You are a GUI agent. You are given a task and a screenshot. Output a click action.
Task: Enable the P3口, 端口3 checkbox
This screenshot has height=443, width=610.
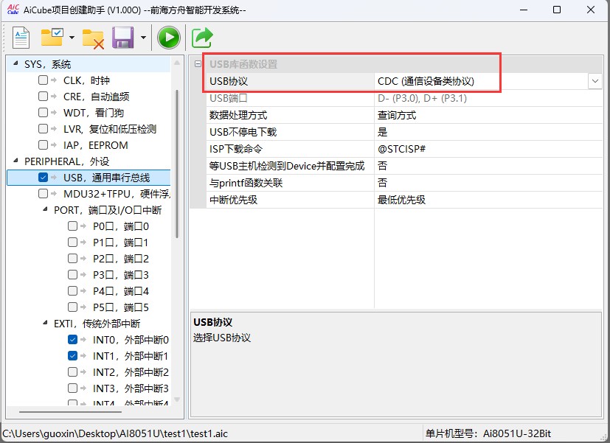click(x=72, y=275)
